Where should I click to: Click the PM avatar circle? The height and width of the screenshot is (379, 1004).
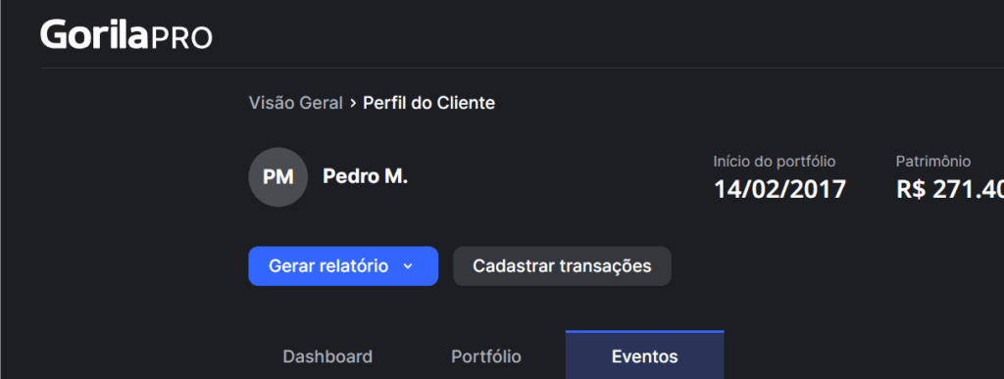pyautogui.click(x=277, y=177)
